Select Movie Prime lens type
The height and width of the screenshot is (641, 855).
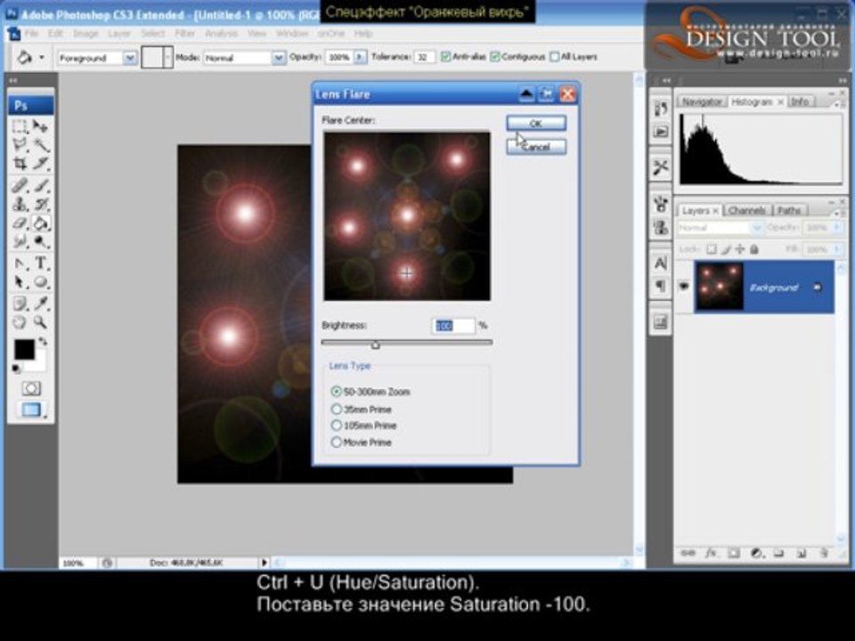[x=337, y=442]
